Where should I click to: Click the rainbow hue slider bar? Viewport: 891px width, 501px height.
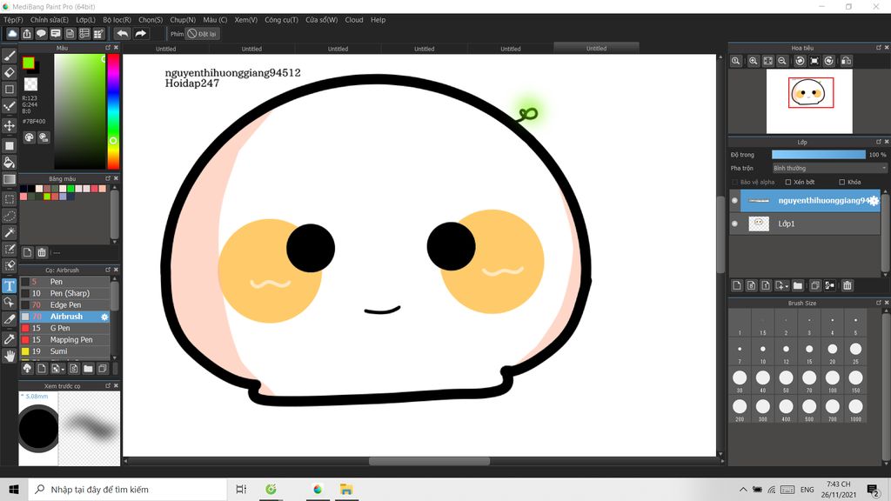coord(113,112)
